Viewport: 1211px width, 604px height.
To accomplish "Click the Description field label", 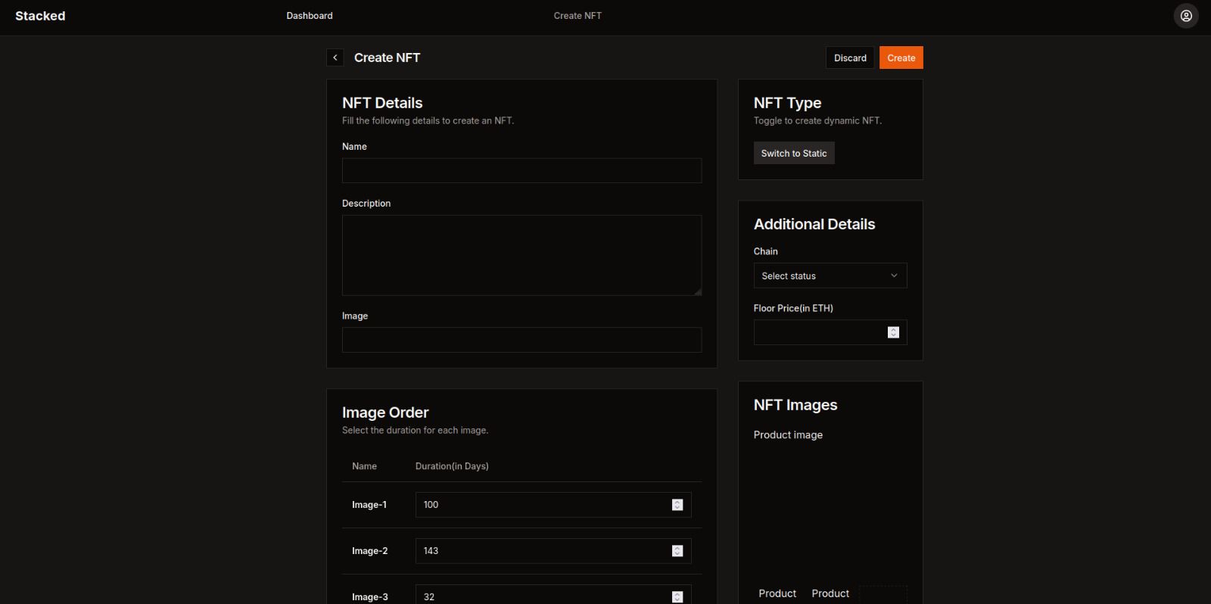I will (x=366, y=204).
